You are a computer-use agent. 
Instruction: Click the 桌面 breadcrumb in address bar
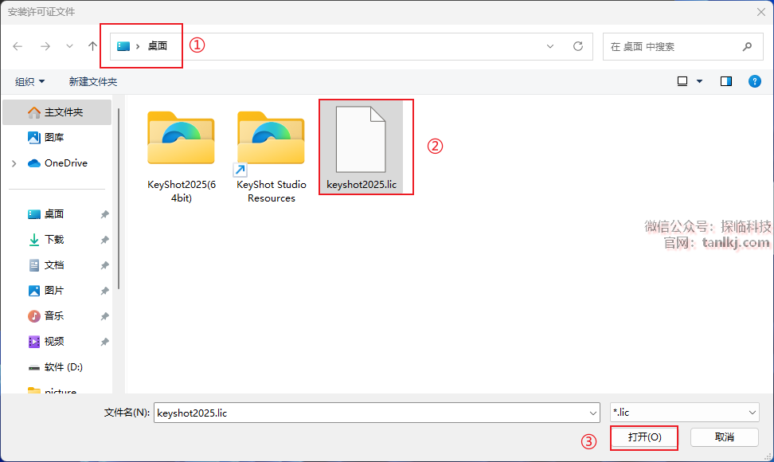point(158,46)
